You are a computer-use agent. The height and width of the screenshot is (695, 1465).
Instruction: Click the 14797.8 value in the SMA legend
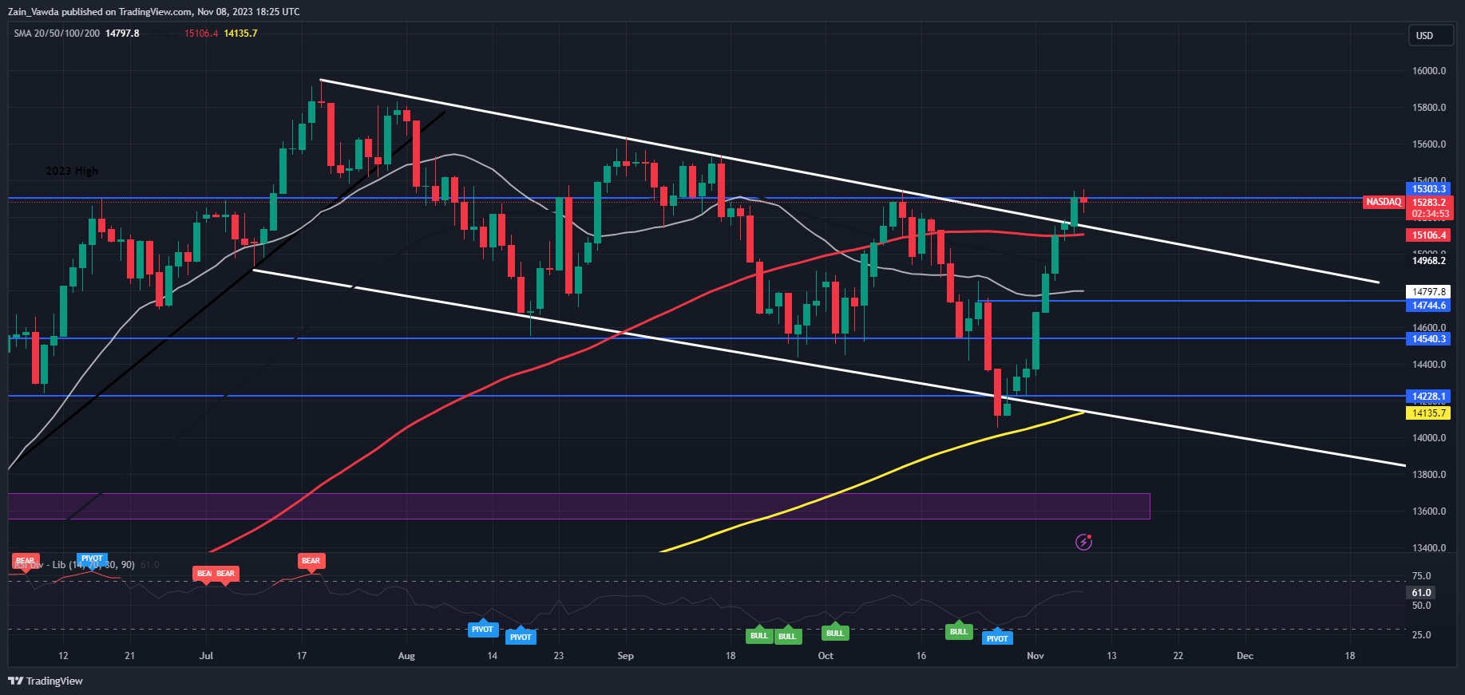[x=122, y=34]
